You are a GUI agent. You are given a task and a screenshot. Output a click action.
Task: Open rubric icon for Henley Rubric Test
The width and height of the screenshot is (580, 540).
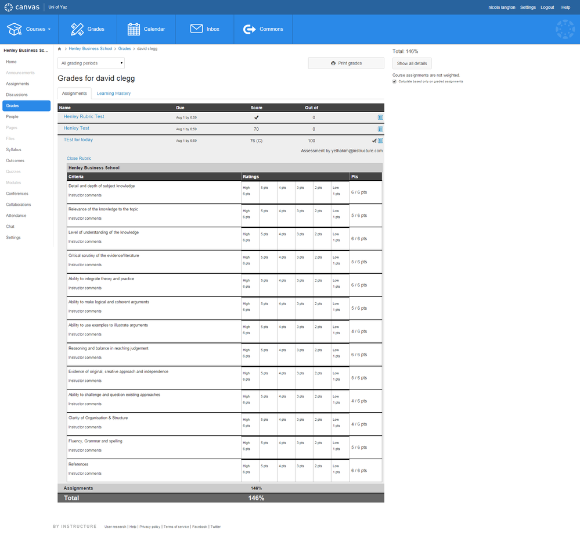380,117
